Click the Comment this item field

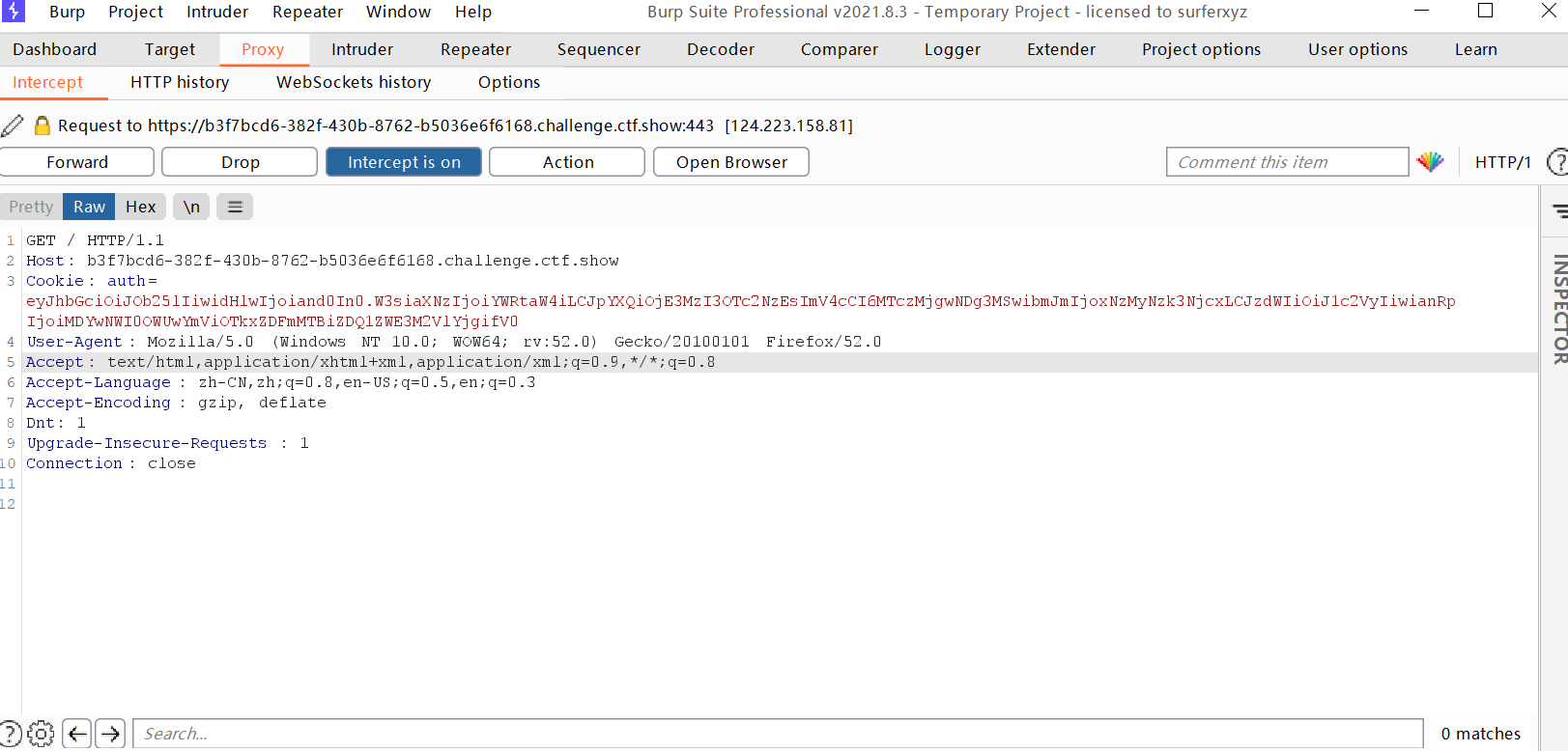click(x=1288, y=162)
